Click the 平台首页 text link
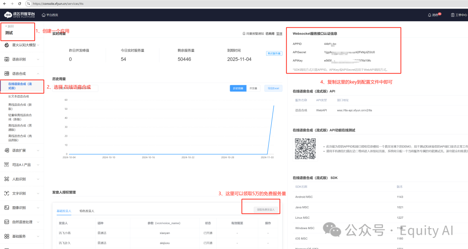 52,15
